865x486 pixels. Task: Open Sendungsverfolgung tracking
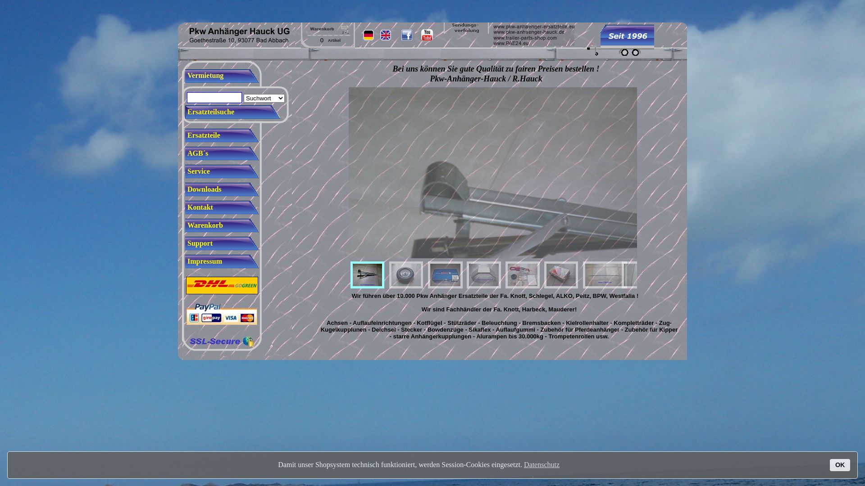[466, 28]
